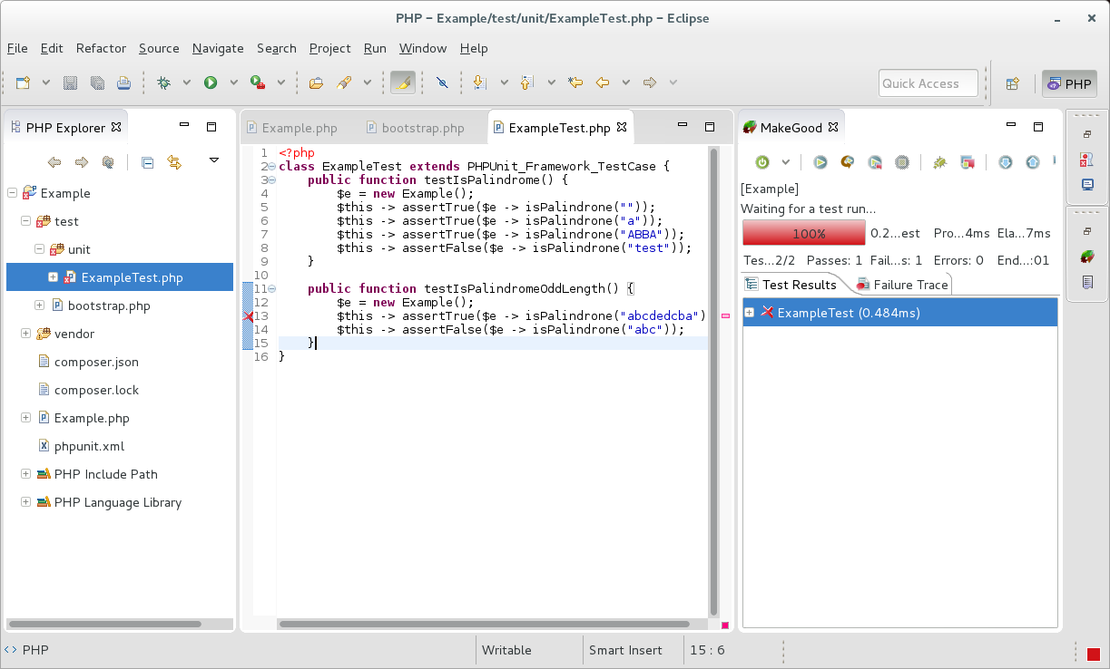Image resolution: width=1110 pixels, height=669 pixels.
Task: Click the MakeGood next failure down-arrow icon
Action: click(x=1005, y=162)
